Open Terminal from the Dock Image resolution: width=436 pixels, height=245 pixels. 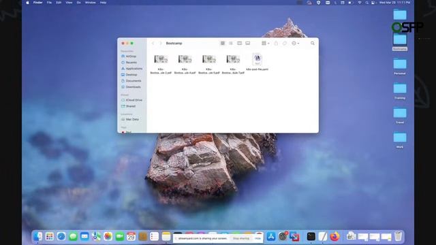[311, 236]
